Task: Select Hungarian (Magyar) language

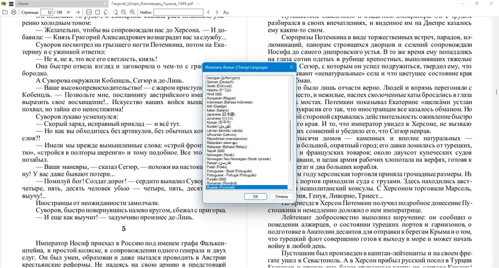Action: coord(221,98)
